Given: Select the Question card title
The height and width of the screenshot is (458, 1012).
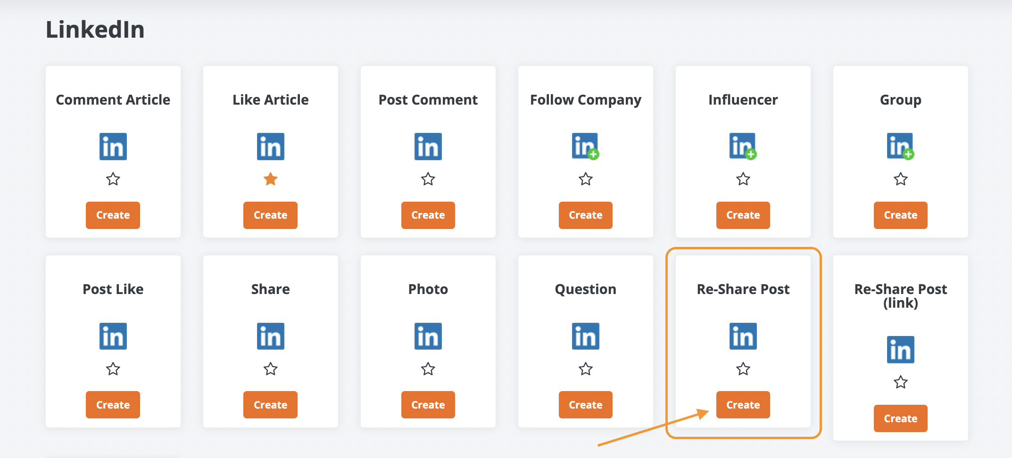Looking at the screenshot, I should coord(586,289).
